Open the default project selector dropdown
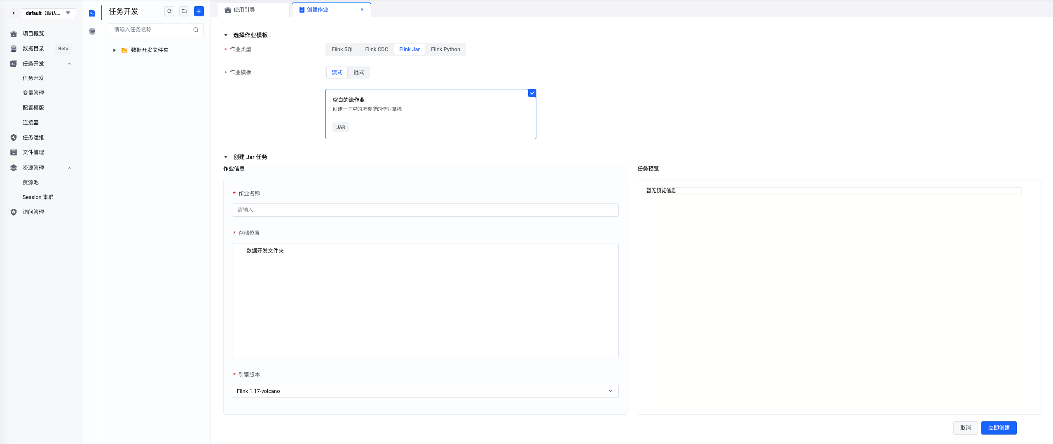The height and width of the screenshot is (444, 1053). tap(48, 13)
